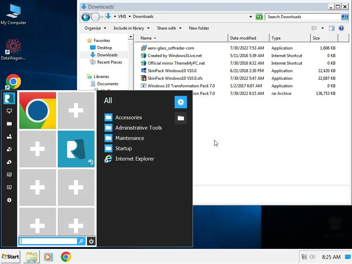Select aero-glass_softradar-com file
Viewport: 352px width, 264px height.
[167, 48]
